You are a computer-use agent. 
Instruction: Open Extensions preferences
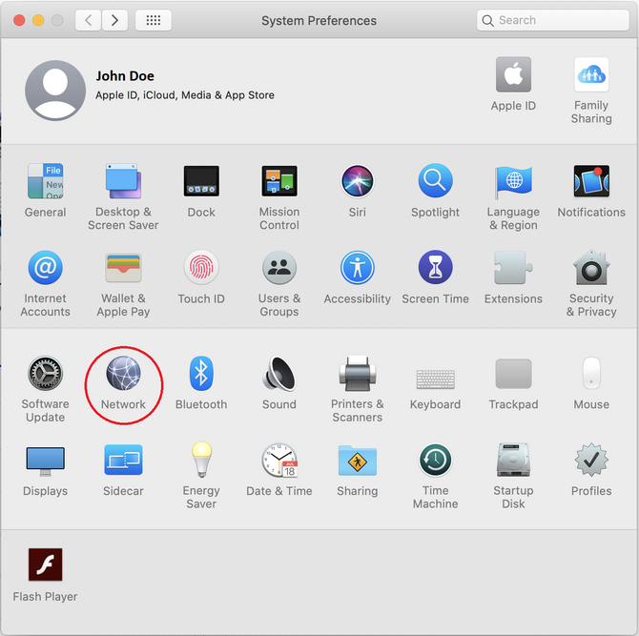(x=513, y=268)
